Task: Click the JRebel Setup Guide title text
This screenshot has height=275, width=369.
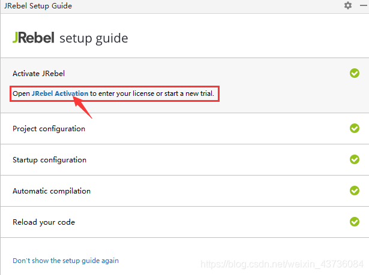Action: 38,5
